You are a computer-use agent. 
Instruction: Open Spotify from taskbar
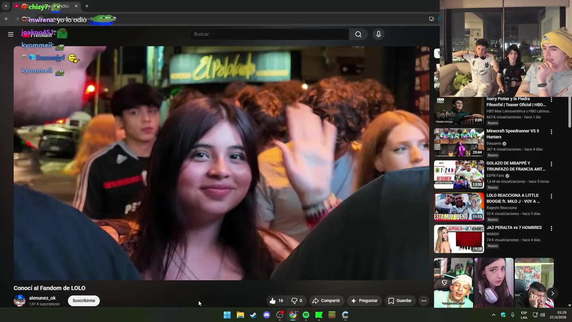tap(306, 315)
